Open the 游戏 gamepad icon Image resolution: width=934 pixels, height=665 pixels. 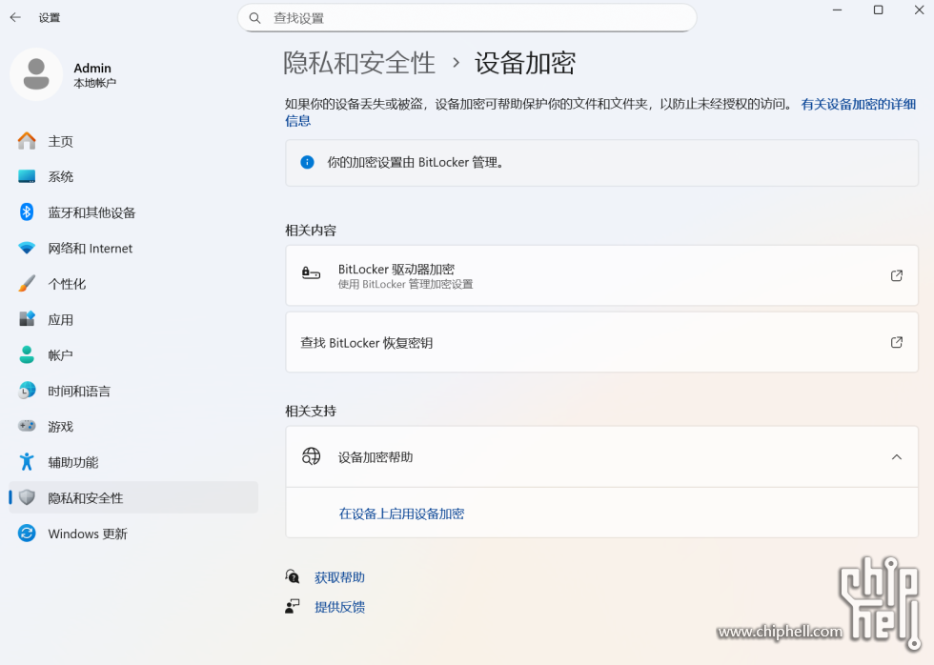[27, 427]
